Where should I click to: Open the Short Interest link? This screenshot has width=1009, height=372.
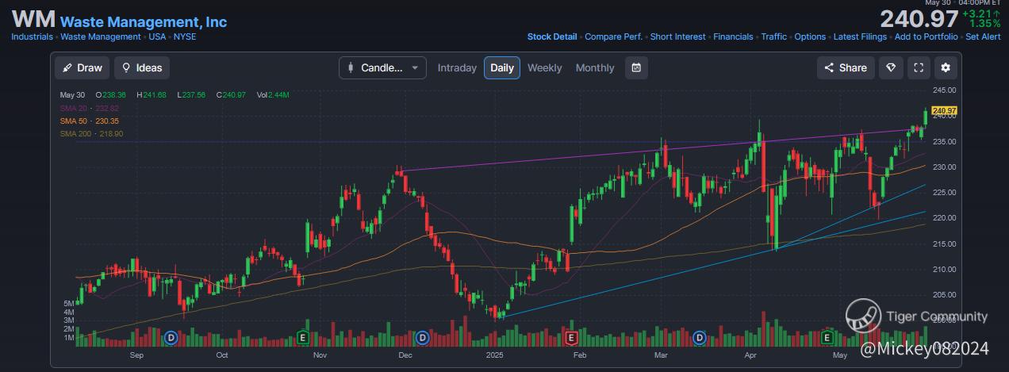click(x=678, y=36)
